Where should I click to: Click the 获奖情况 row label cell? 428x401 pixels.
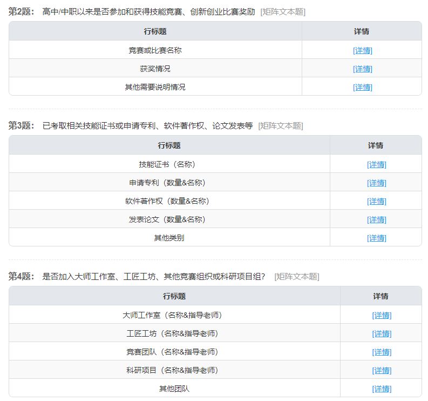(x=155, y=69)
